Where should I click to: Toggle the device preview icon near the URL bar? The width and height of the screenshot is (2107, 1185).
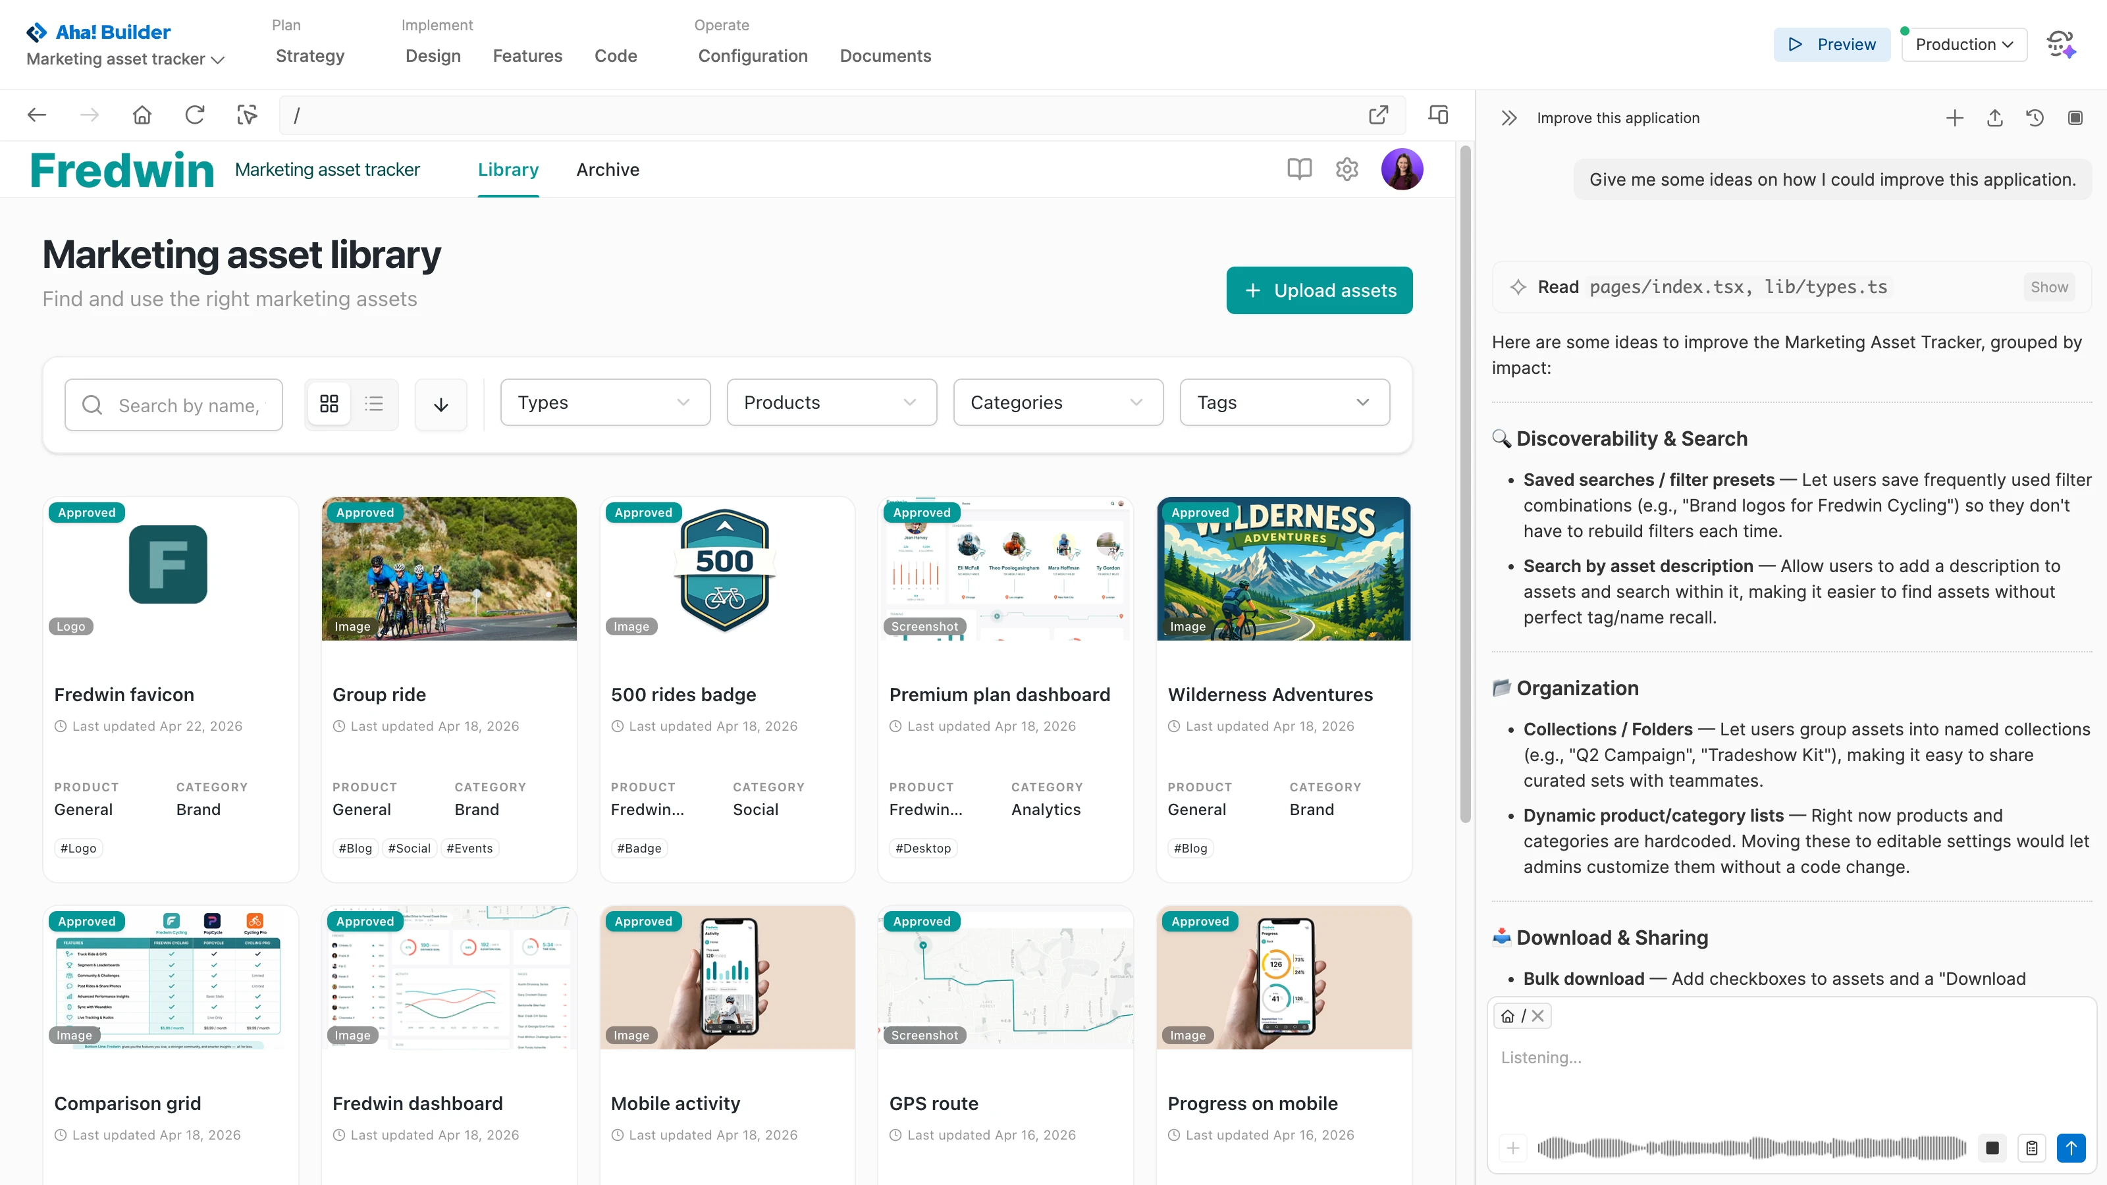pyautogui.click(x=1438, y=115)
